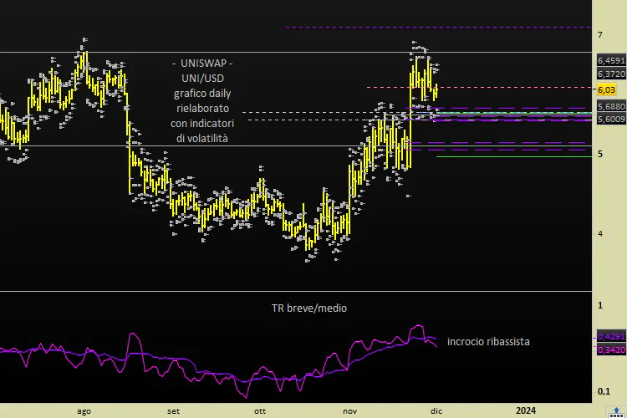This screenshot has height=418, width=627.
Task: Click the 5,6009 price label
Action: pos(610,120)
